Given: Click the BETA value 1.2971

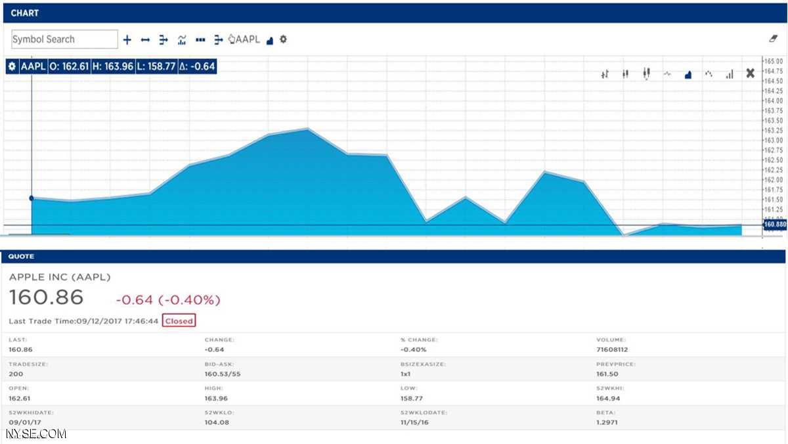Looking at the screenshot, I should (607, 422).
